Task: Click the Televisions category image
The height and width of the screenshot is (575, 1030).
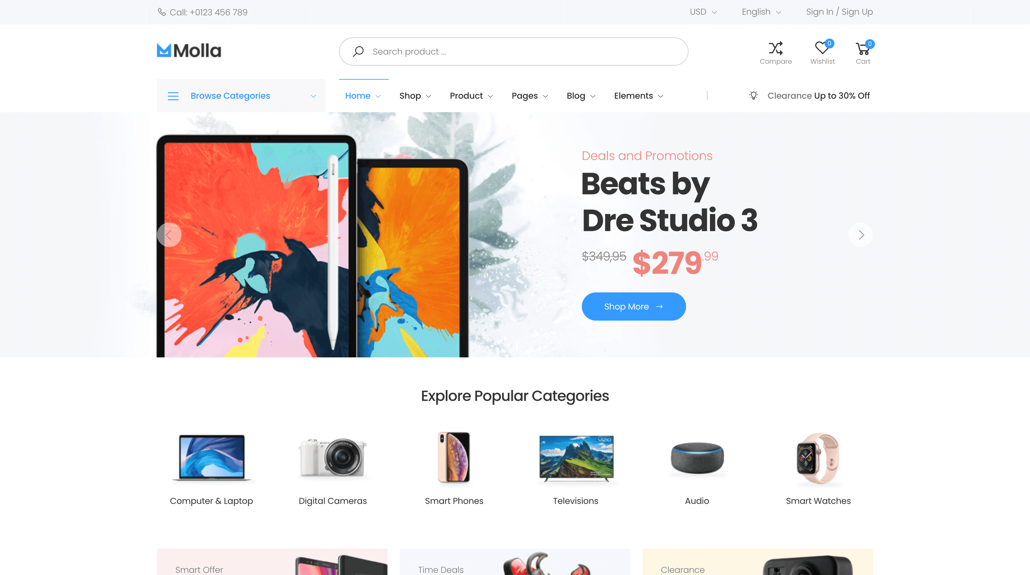Action: click(x=575, y=458)
